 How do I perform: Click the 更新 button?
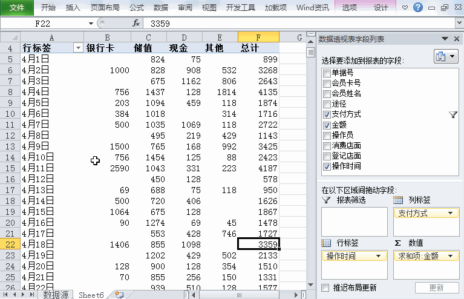pyautogui.click(x=437, y=287)
